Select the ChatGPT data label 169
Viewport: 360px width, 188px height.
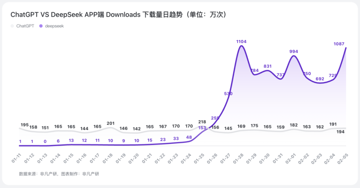(241, 126)
